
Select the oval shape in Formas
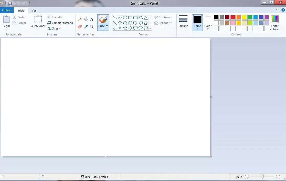point(125,18)
